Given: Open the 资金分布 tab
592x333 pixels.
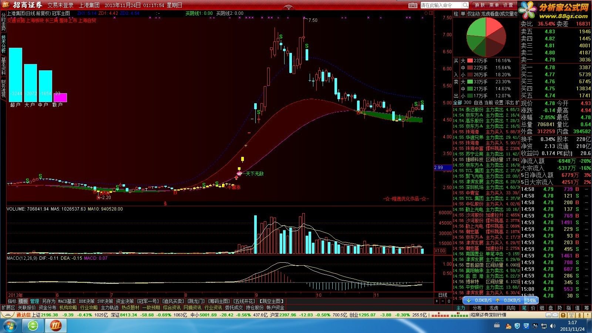Looking at the screenshot, I should click(47, 308).
